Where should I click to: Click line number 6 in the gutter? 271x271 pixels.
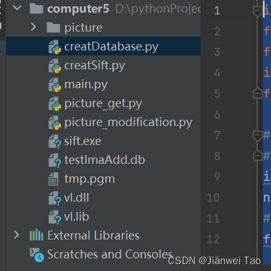218,115
